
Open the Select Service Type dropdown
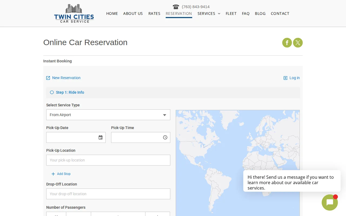click(x=108, y=115)
